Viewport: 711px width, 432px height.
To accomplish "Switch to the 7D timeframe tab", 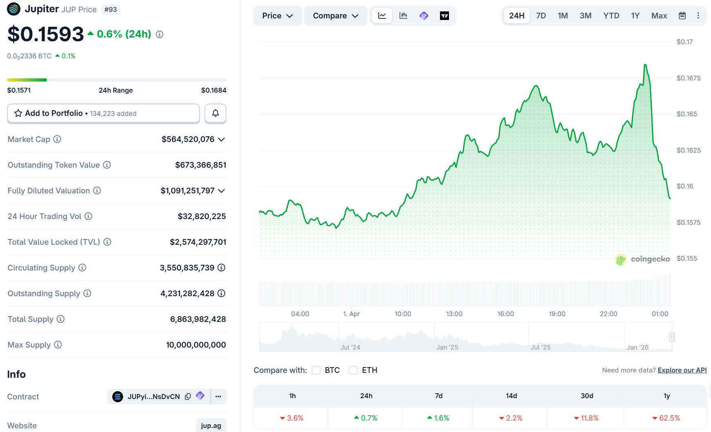I will tap(541, 16).
